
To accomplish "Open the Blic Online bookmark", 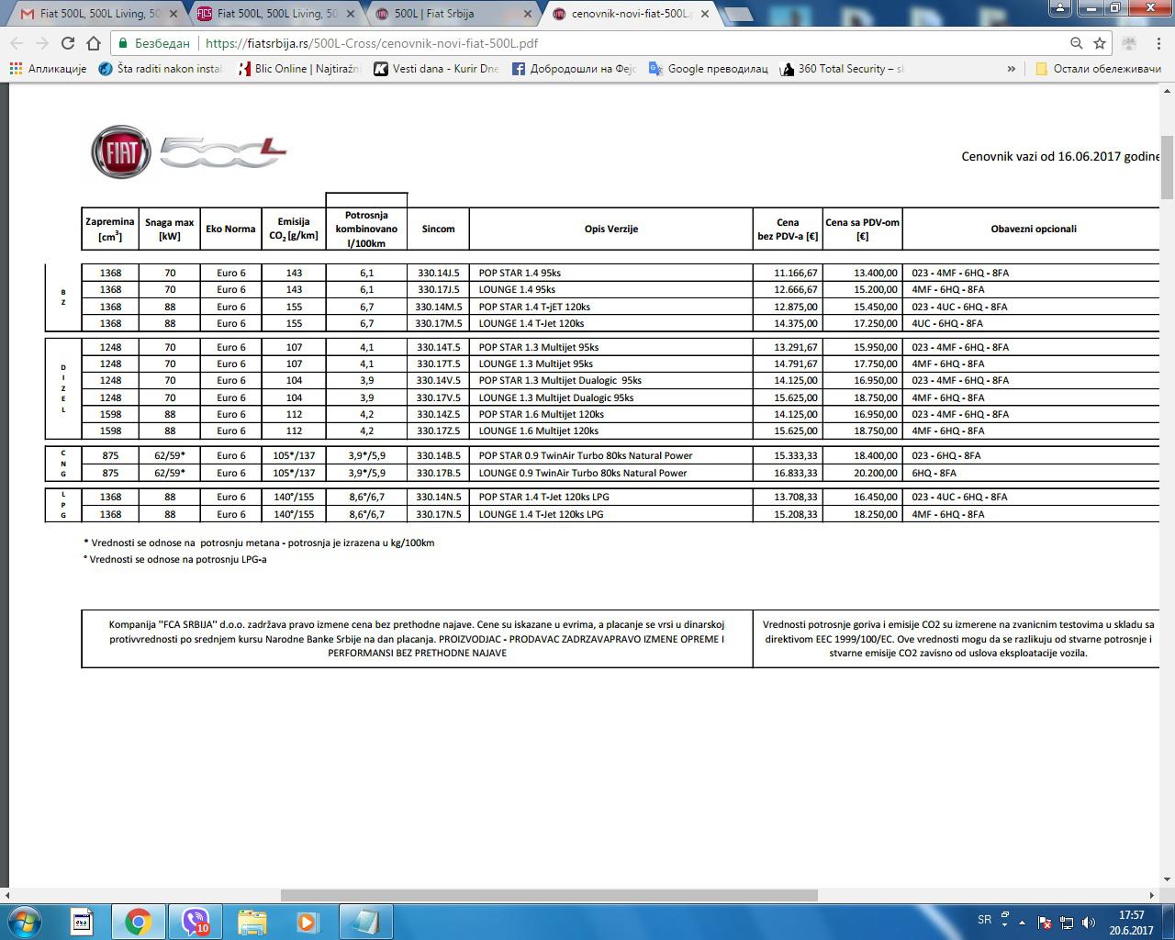I will point(299,69).
